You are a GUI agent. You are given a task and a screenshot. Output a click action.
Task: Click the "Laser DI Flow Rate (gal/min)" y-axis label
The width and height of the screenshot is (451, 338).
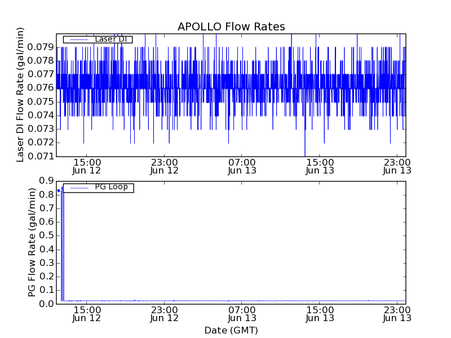21,95
